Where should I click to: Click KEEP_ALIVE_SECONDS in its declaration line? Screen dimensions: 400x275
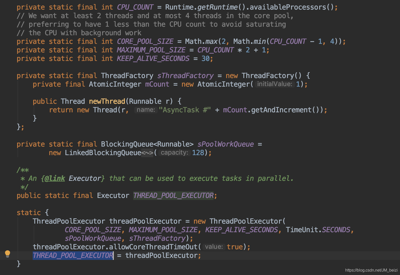coord(153,59)
